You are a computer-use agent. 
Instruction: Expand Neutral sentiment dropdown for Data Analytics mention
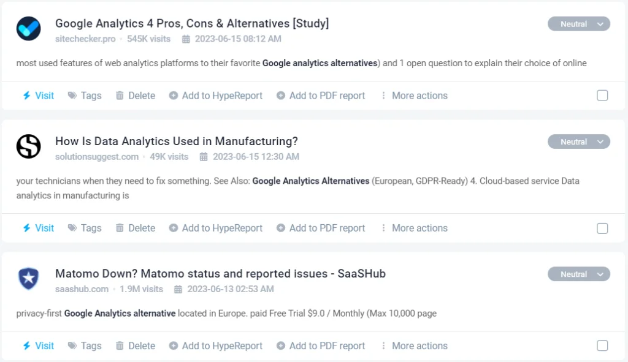(578, 141)
